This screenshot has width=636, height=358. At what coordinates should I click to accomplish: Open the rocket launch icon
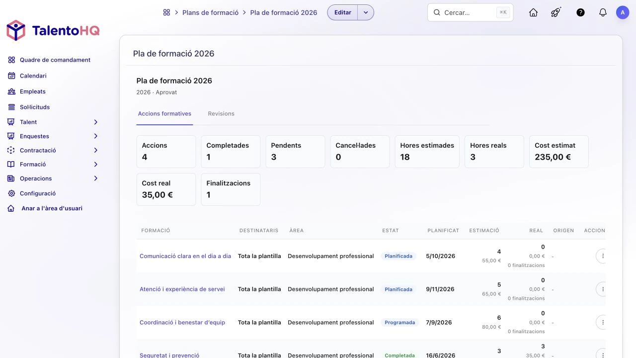[x=556, y=12]
